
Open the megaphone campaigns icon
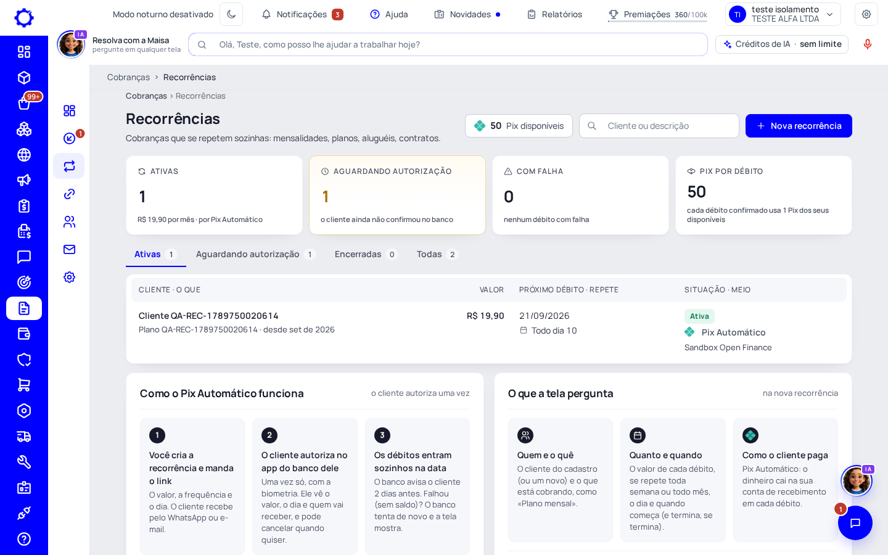pyautogui.click(x=24, y=180)
